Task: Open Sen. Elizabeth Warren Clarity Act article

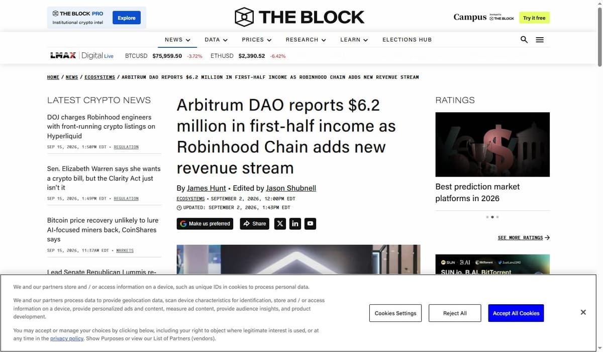Action: (104, 179)
